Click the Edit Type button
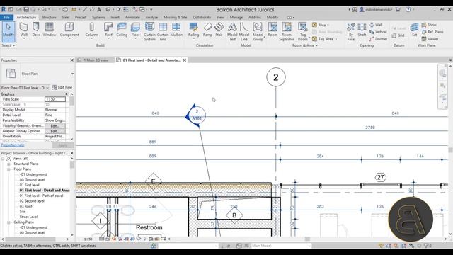 (62, 87)
